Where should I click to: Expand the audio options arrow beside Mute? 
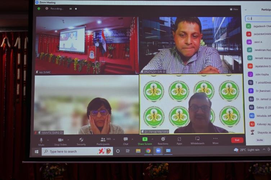(x=48, y=139)
